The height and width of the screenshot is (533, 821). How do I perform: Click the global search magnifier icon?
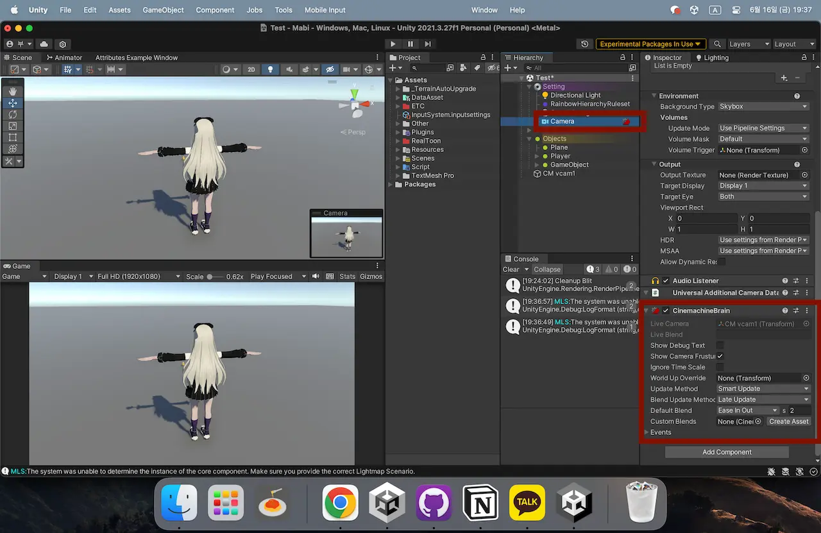717,44
